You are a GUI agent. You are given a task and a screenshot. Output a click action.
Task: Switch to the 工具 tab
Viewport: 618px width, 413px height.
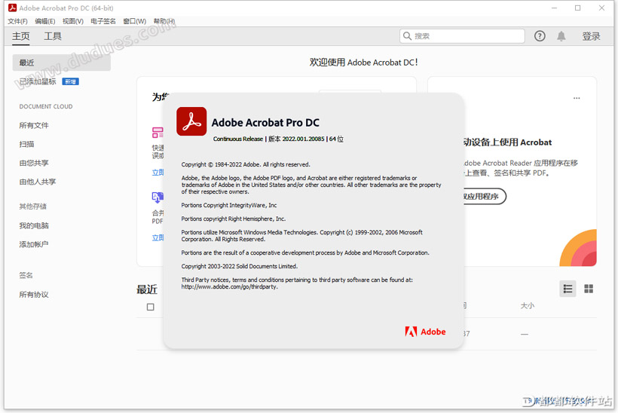tap(53, 36)
